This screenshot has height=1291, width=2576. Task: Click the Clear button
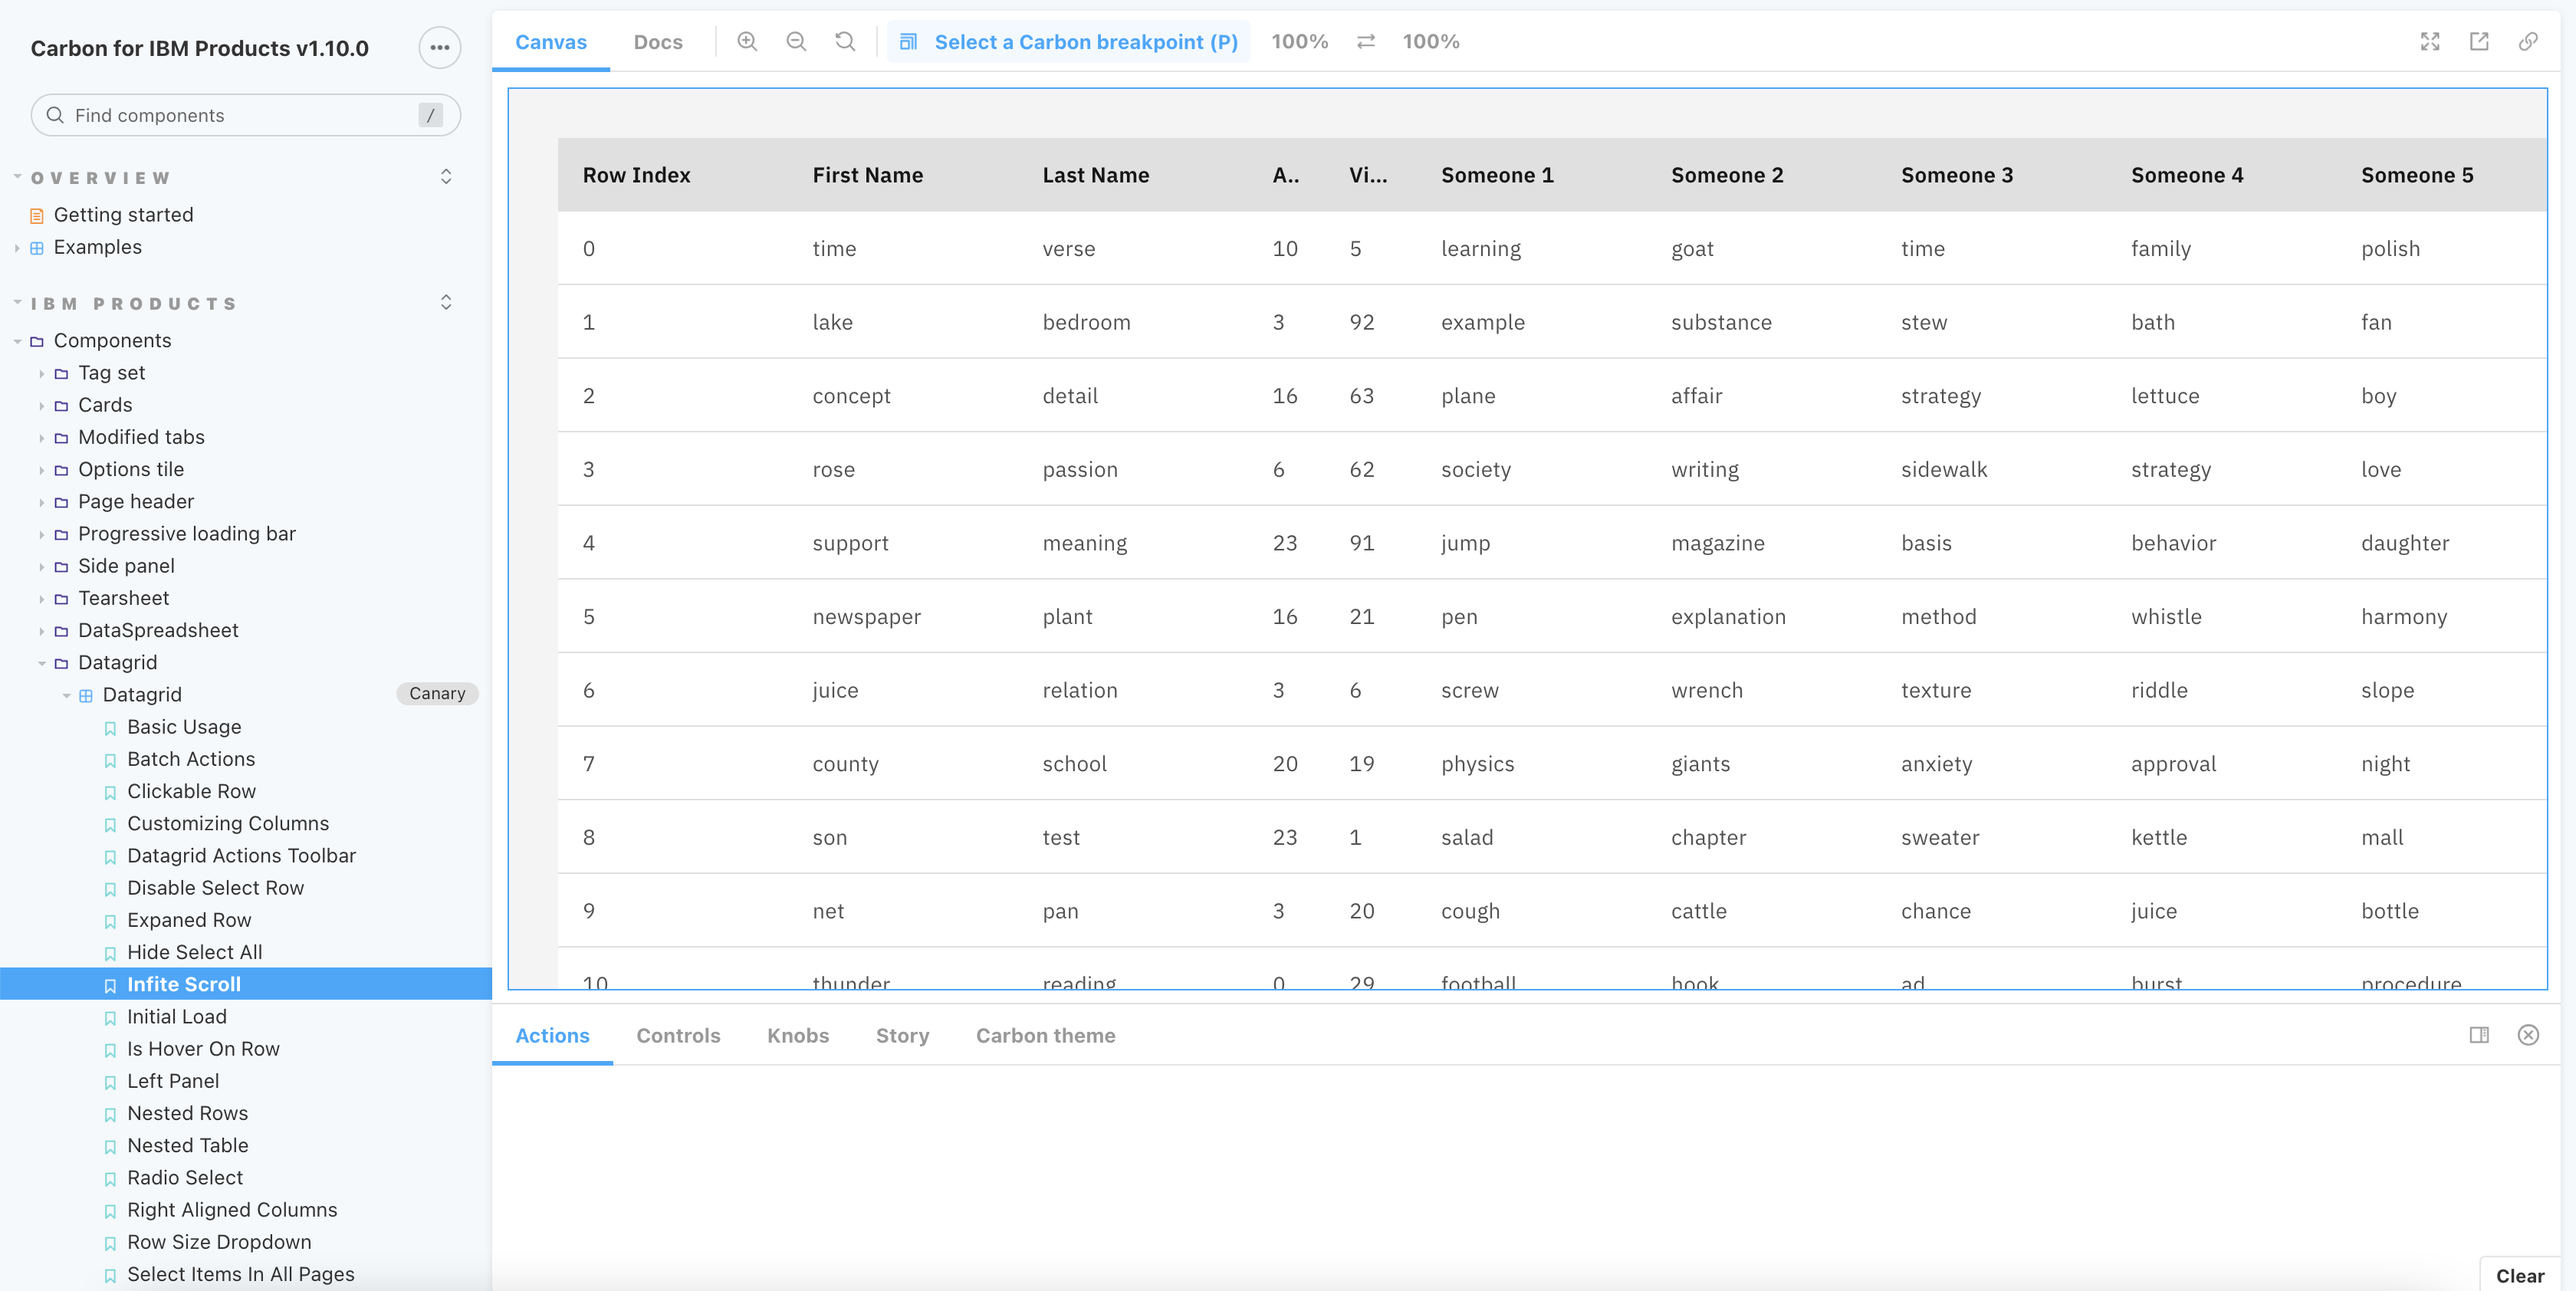click(2518, 1276)
